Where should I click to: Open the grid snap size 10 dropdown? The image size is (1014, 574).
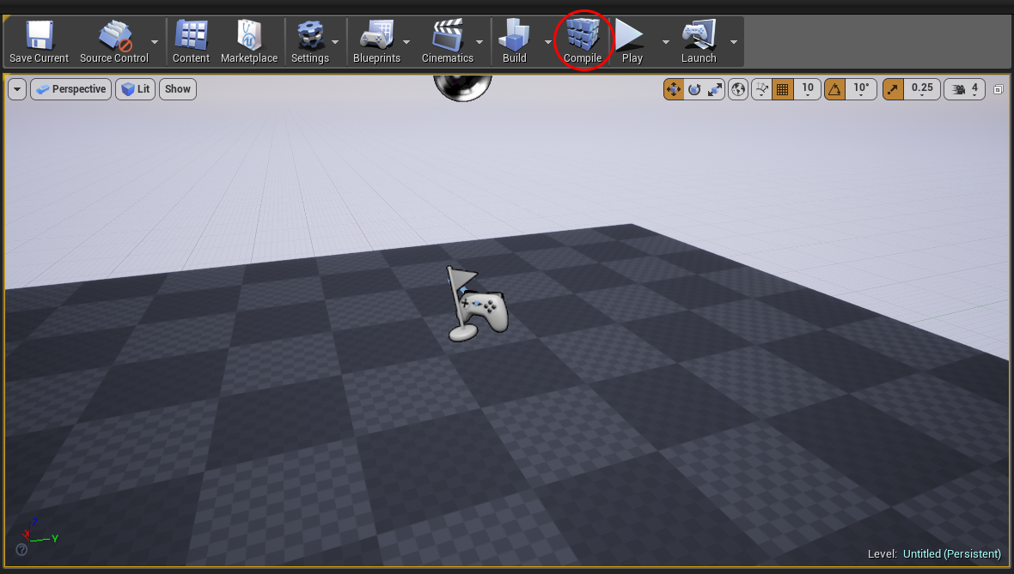click(x=808, y=89)
